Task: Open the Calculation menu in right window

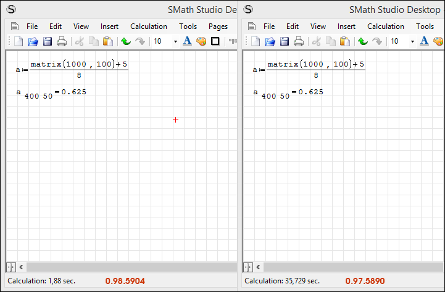Action: [x=386, y=26]
